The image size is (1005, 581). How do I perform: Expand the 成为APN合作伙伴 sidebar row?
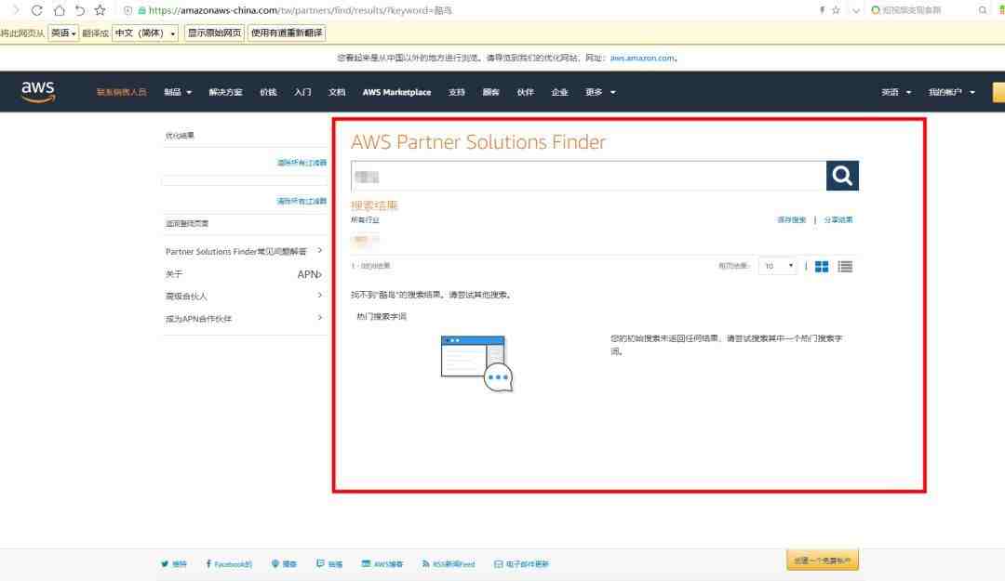[x=244, y=318]
